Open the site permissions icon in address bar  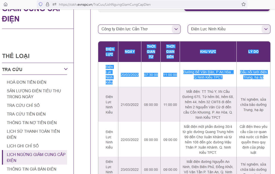click(x=54, y=4)
